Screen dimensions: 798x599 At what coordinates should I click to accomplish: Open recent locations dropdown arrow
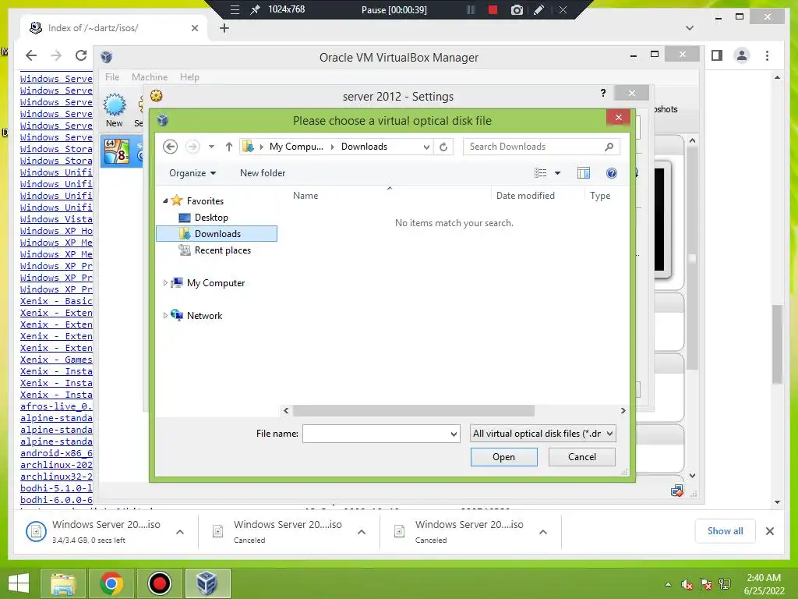point(211,147)
